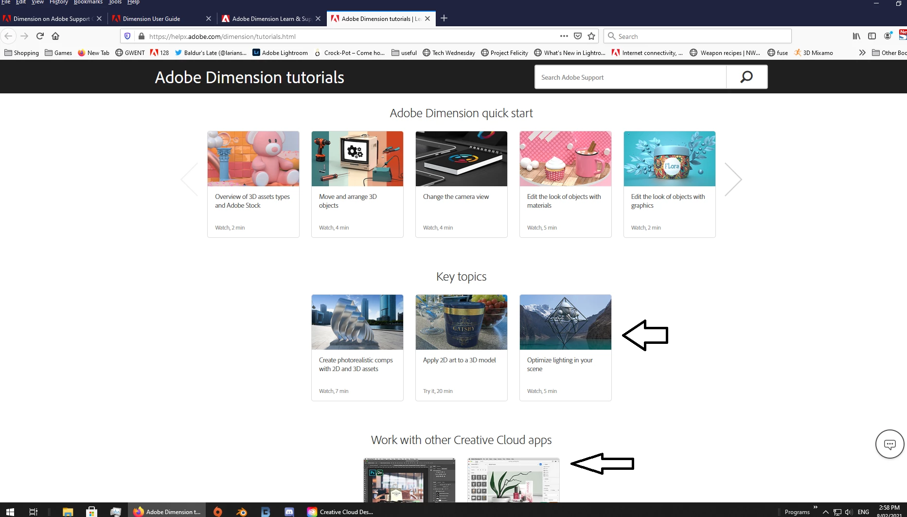Open the page actions three-dot menu
This screenshot has height=517, width=907.
click(x=564, y=36)
